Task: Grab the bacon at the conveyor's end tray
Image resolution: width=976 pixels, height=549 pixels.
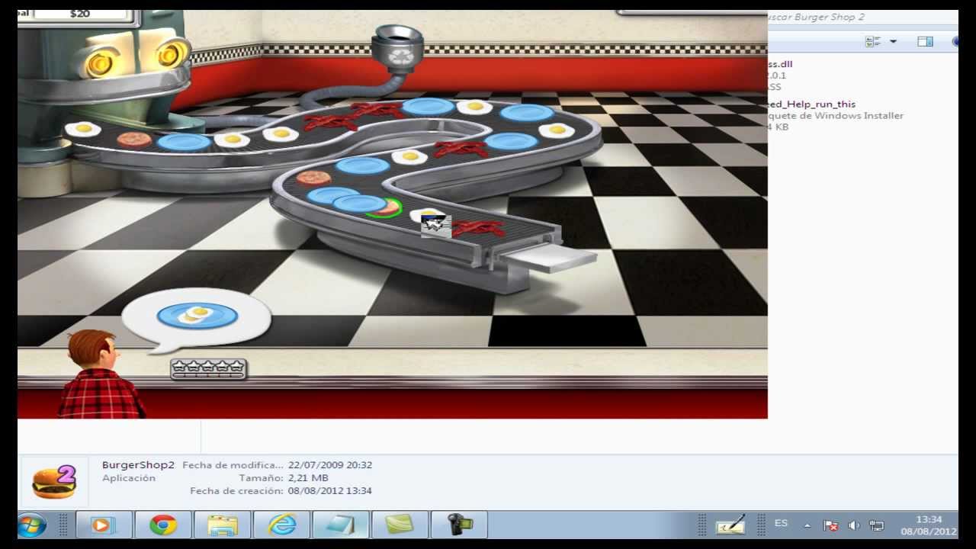Action: 477,228
